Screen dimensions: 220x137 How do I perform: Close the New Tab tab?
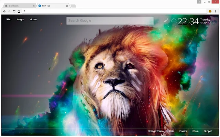click(x=67, y=6)
